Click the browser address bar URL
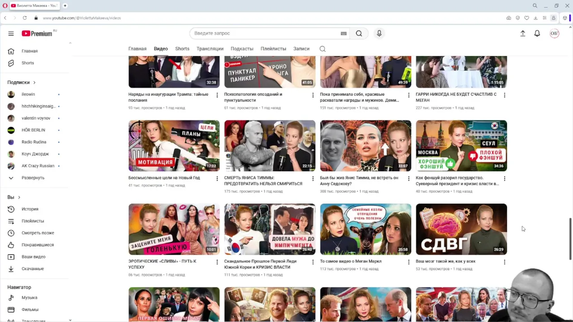Screen dimensions: 573x322 tap(82, 18)
